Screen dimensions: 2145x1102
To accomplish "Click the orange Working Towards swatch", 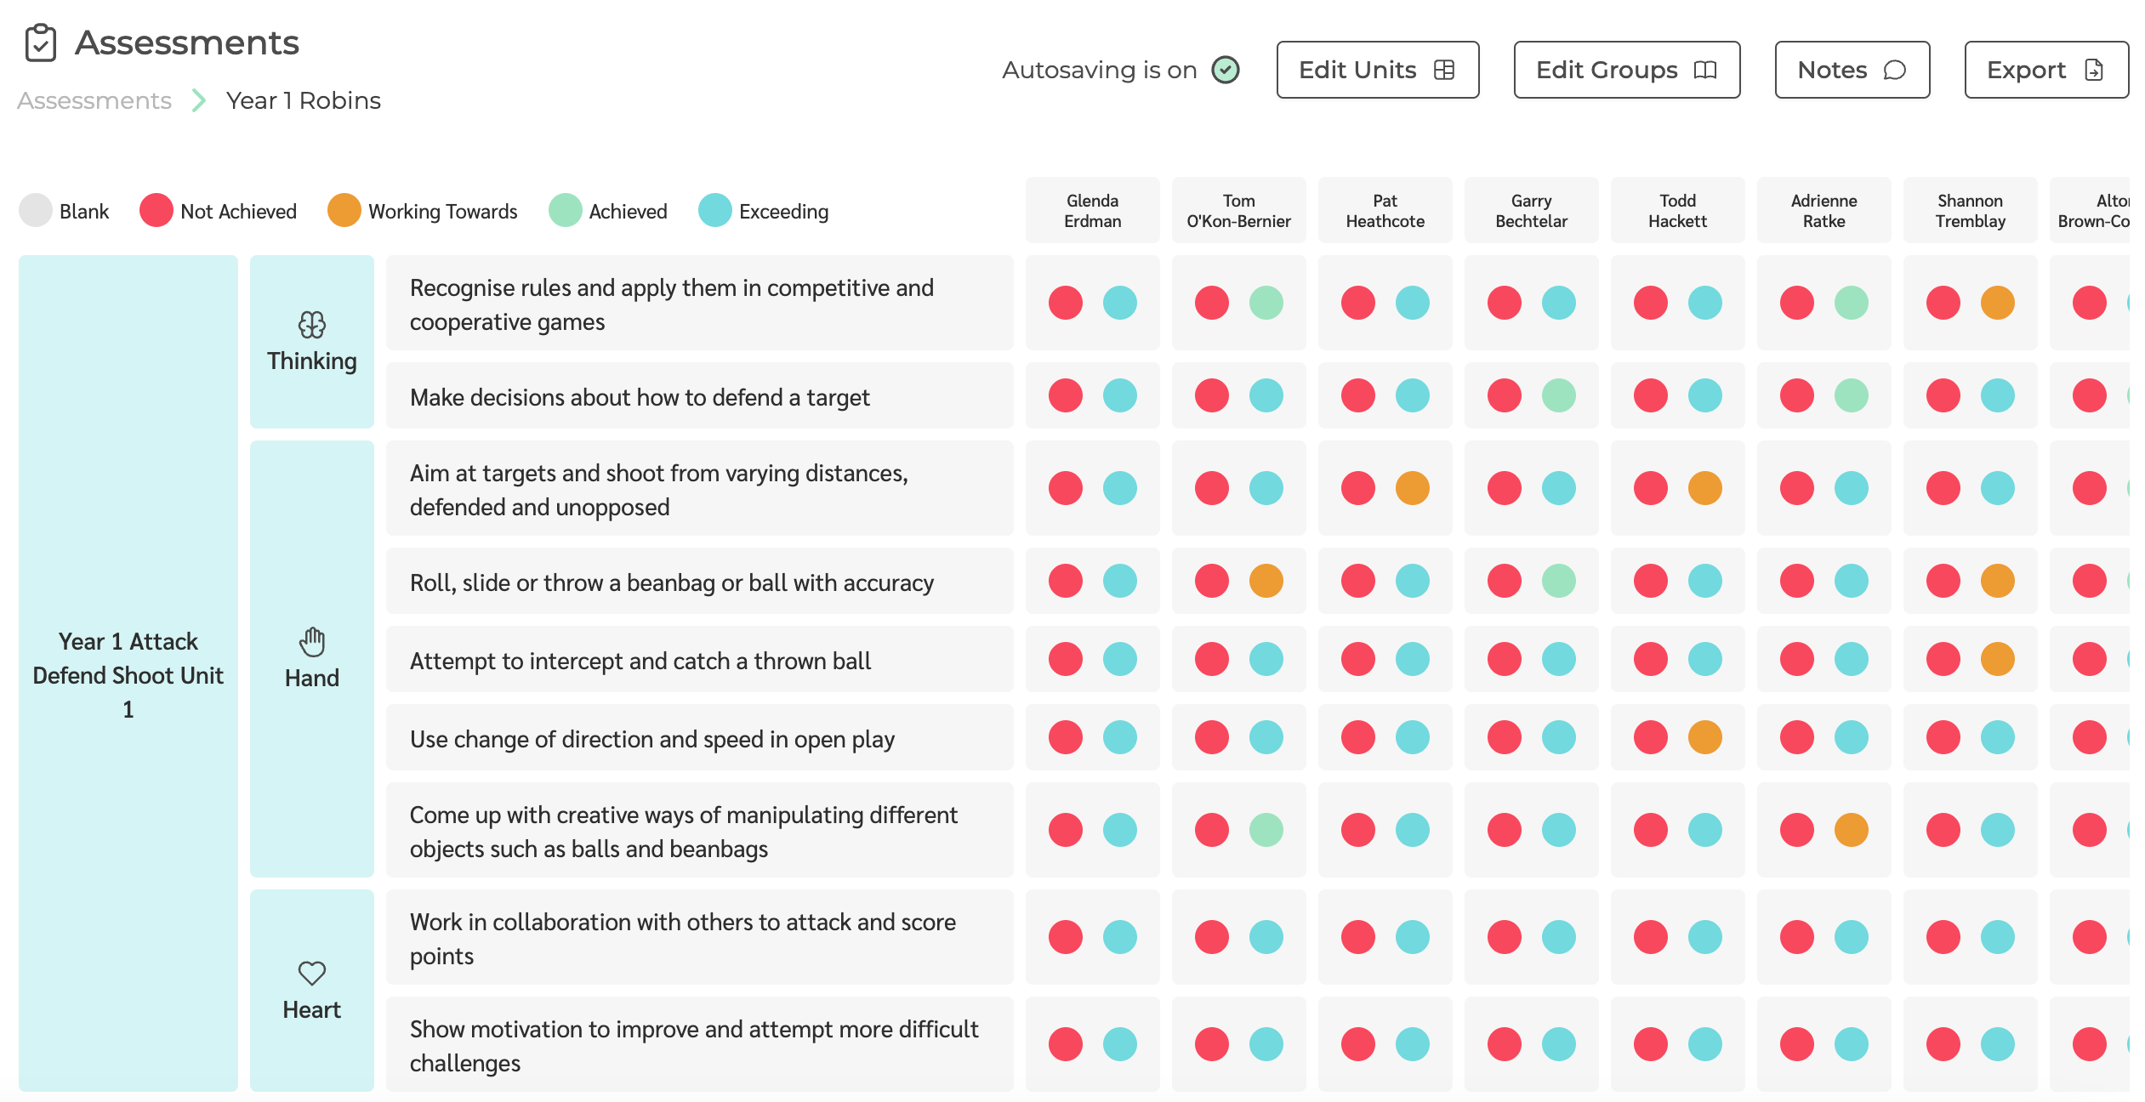I will pyautogui.click(x=344, y=210).
